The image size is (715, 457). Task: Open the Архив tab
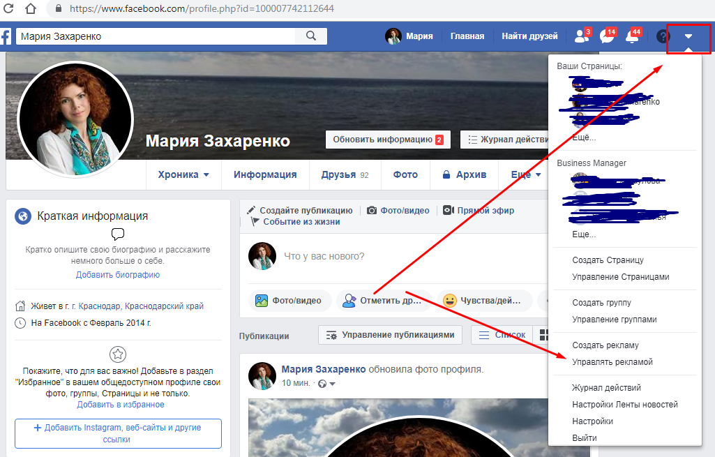tap(464, 174)
